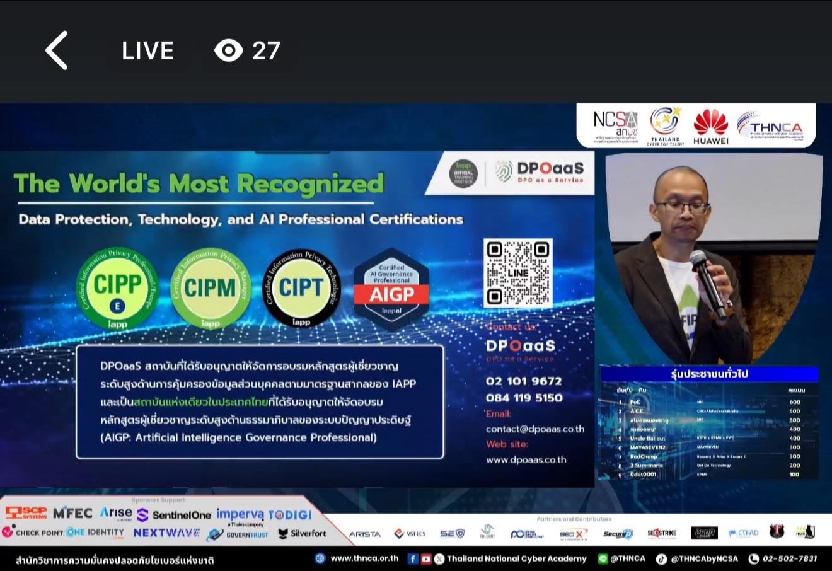Click the Secure D partner logo

click(x=618, y=534)
